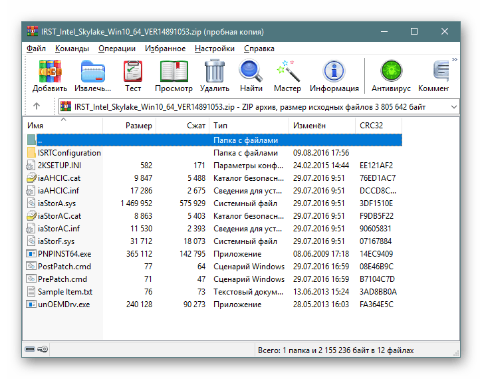Open the Избранное menu
The height and width of the screenshot is (379, 482).
click(165, 49)
